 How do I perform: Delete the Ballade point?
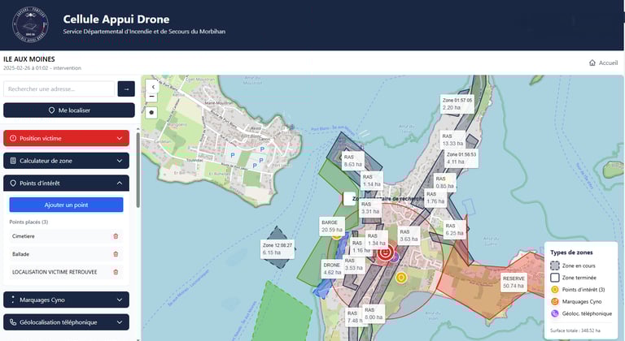(x=116, y=254)
